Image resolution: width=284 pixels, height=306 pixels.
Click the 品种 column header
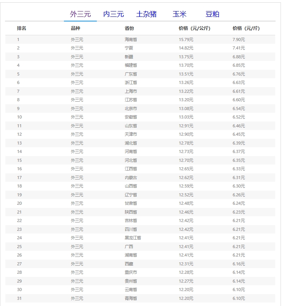(x=75, y=28)
